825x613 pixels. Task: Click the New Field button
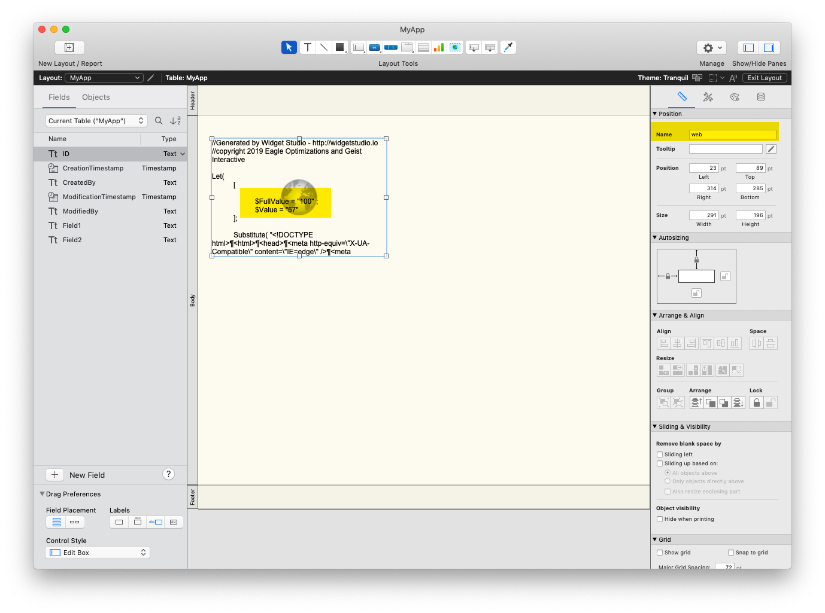(54, 475)
